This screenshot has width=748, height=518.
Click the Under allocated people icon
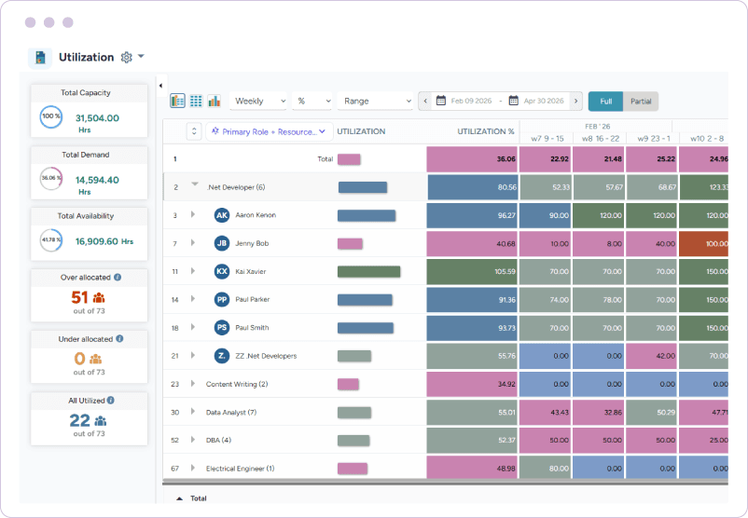[x=96, y=359]
